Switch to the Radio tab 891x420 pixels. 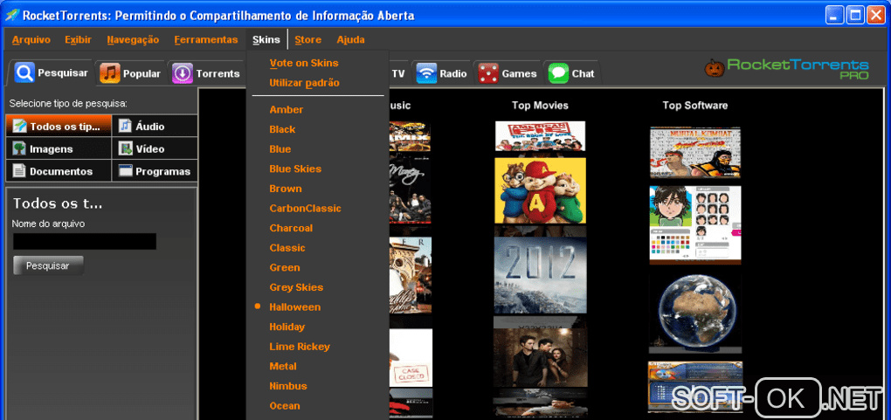pyautogui.click(x=441, y=73)
